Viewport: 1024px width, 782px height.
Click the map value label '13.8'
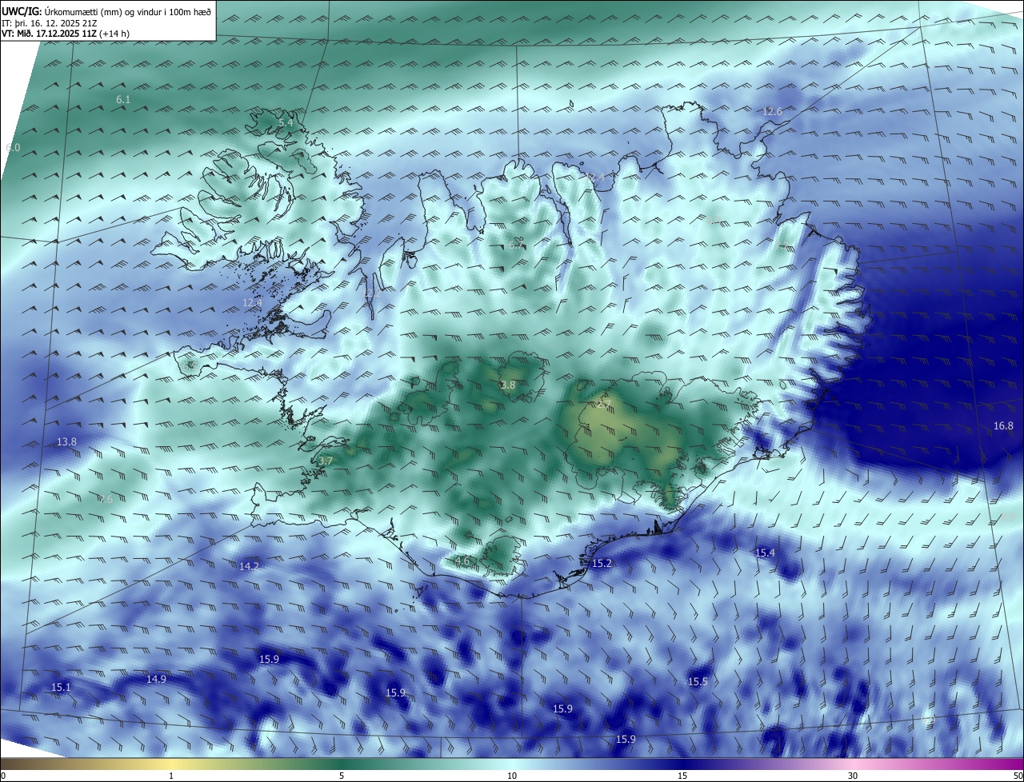(x=67, y=442)
